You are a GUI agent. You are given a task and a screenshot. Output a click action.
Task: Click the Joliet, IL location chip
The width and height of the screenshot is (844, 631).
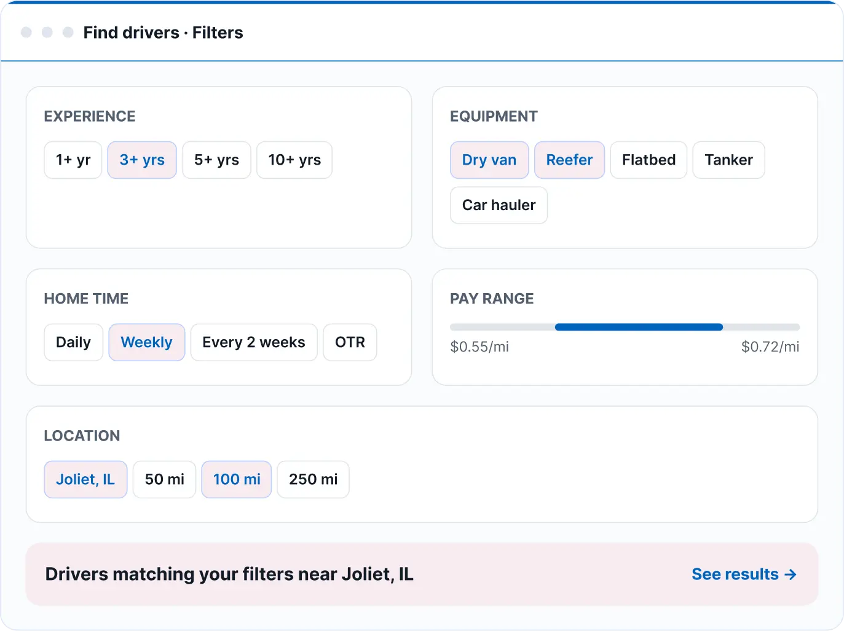pyautogui.click(x=85, y=479)
